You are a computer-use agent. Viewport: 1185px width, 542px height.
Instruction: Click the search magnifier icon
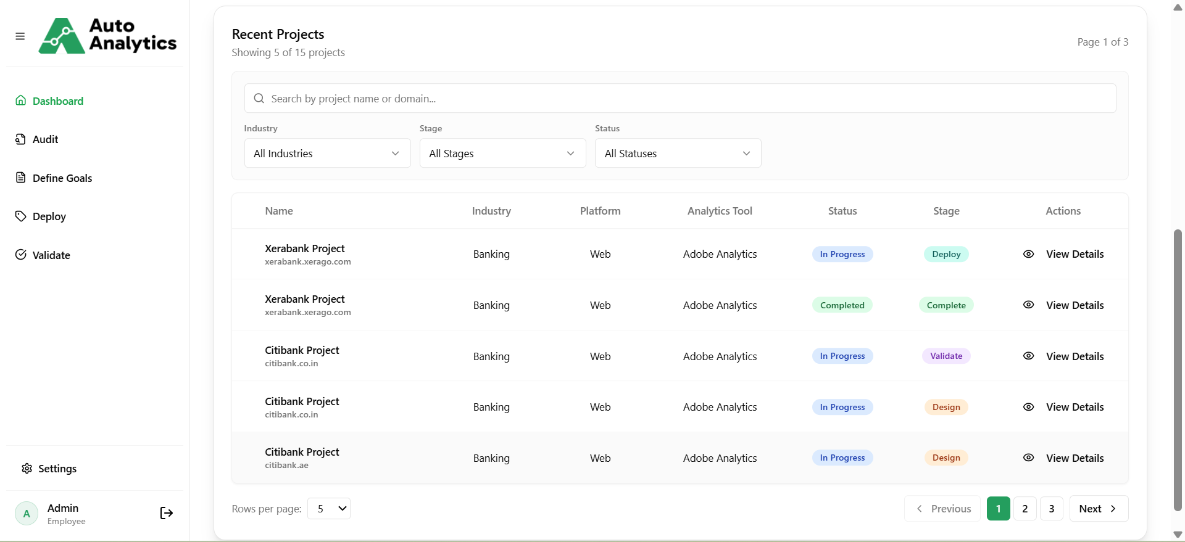click(x=259, y=99)
